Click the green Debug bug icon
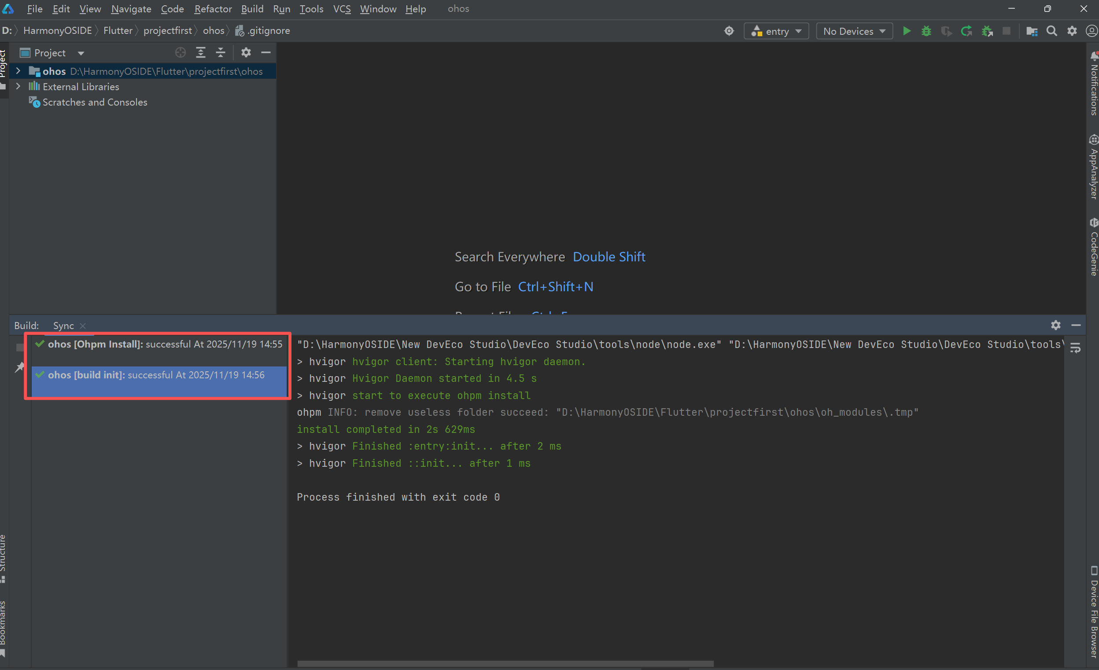This screenshot has width=1099, height=670. pyautogui.click(x=926, y=31)
